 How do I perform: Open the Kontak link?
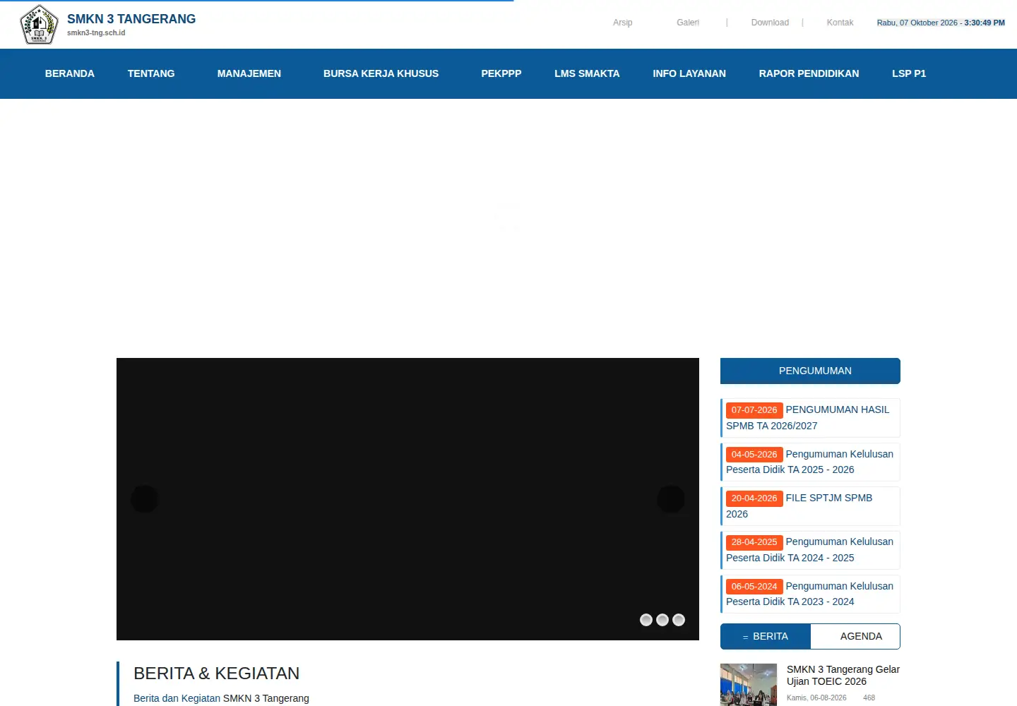tap(840, 23)
